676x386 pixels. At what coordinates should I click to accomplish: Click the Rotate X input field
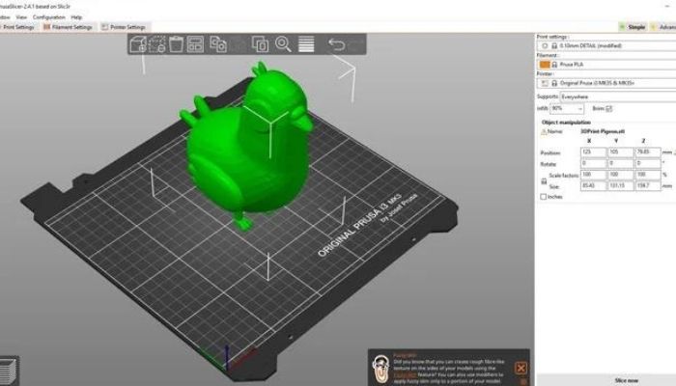click(x=593, y=163)
